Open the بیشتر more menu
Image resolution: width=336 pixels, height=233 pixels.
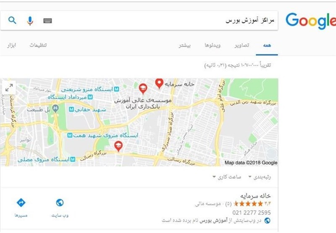185,45
